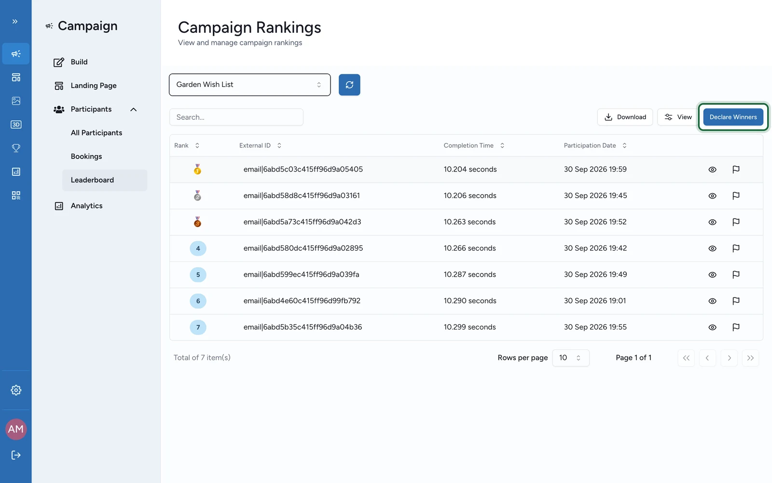The height and width of the screenshot is (483, 772).
Task: Collapse the Participants menu section
Action: 134,110
